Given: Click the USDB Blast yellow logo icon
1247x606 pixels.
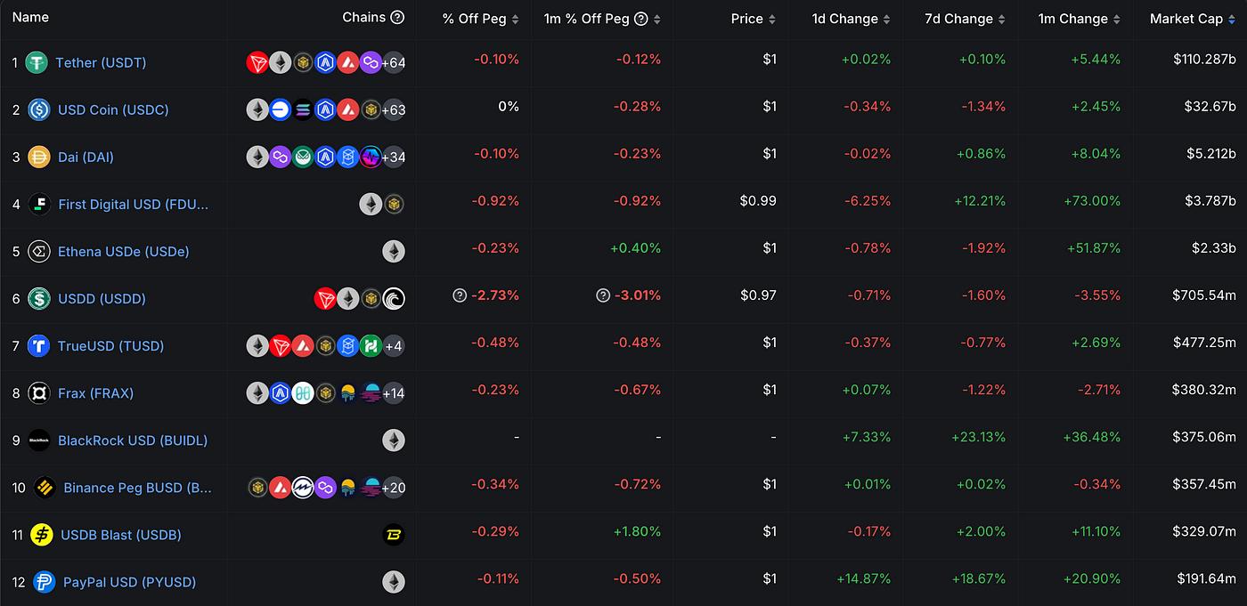Looking at the screenshot, I should [42, 535].
